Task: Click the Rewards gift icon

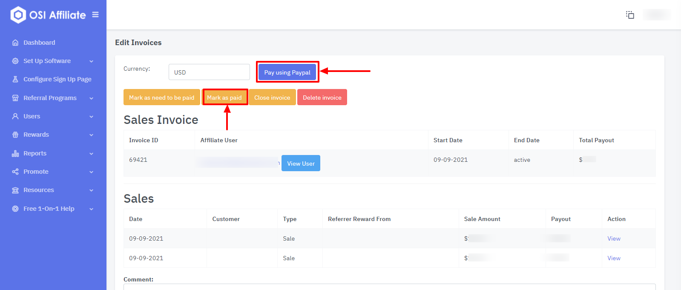Action: click(x=15, y=135)
